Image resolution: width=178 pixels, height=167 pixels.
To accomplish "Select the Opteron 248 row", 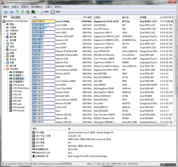I will click(103, 118).
